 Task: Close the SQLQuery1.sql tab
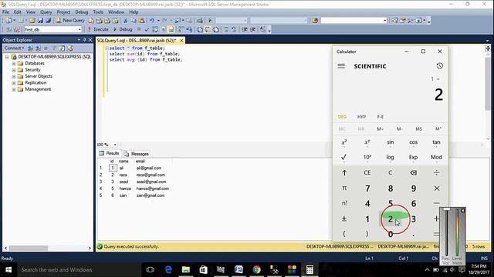pos(181,41)
